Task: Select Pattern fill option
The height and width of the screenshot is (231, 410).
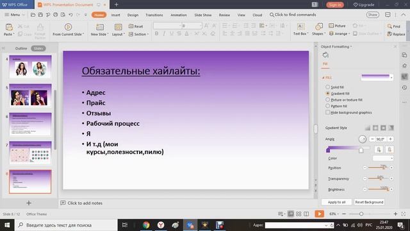Action: click(336, 106)
